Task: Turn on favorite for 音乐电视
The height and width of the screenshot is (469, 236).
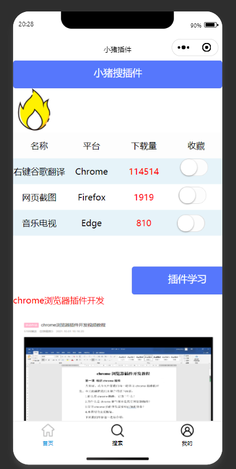Action: click(x=191, y=223)
